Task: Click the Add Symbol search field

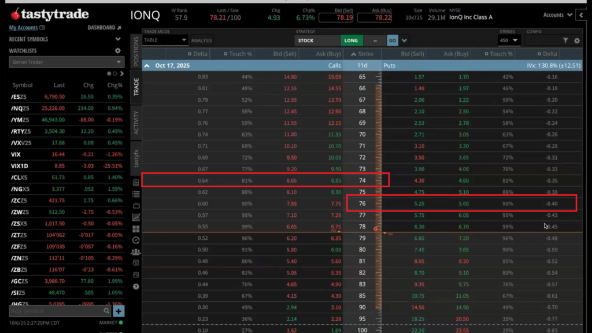Action: 55,311
